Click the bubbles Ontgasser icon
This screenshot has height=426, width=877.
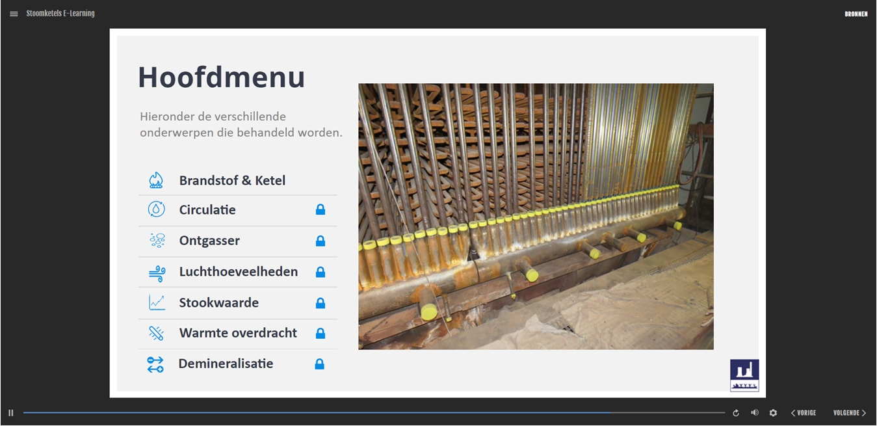[x=157, y=241]
